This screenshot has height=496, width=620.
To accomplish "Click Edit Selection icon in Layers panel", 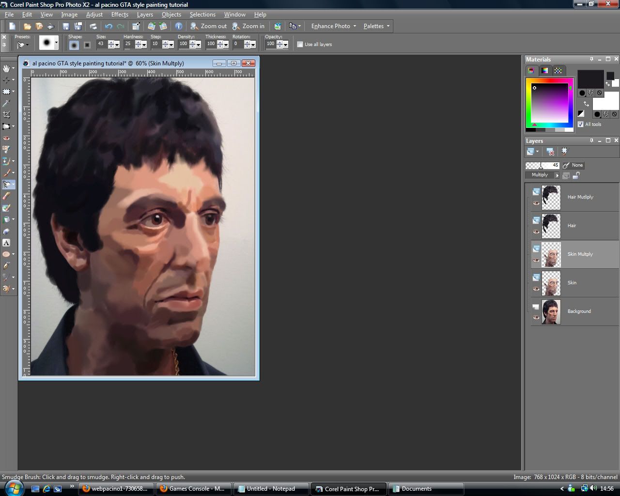I will [564, 152].
